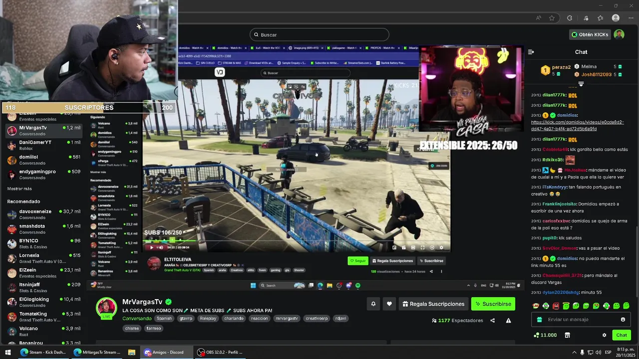Click the first quick emote in chat
This screenshot has width=639, height=359.
[x=536, y=306]
